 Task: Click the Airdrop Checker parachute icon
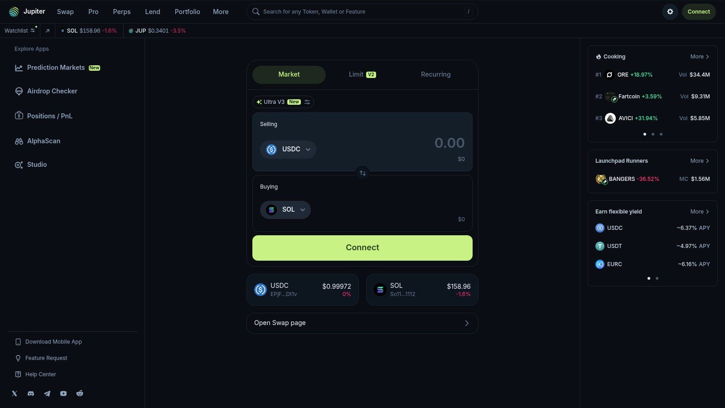(19, 91)
